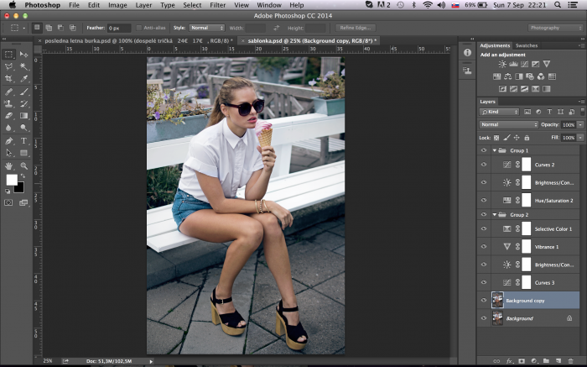The height and width of the screenshot is (367, 587).
Task: Open the Style dropdown set to Normal
Action: [206, 28]
